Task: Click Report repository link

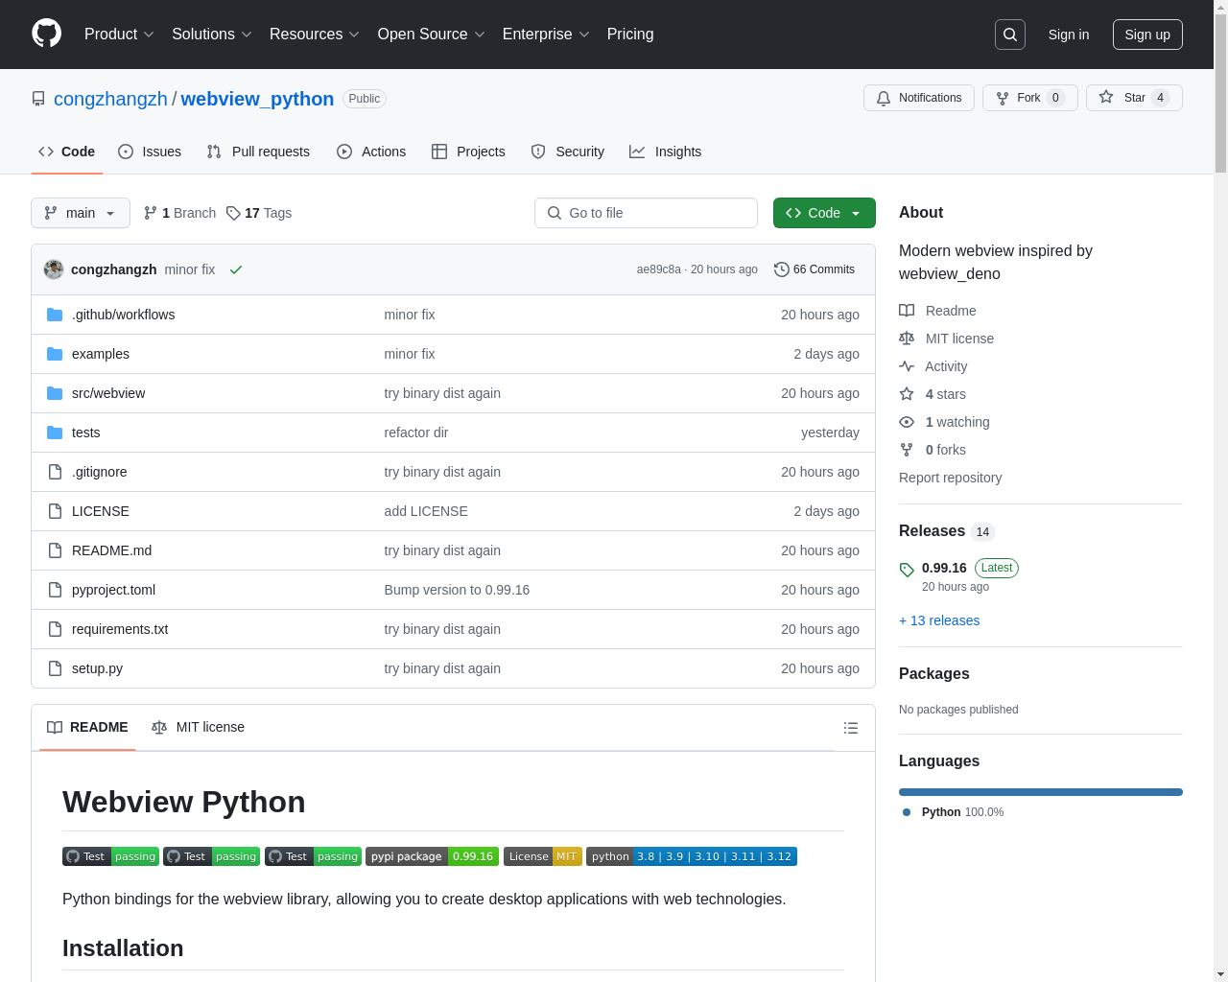Action: (x=950, y=478)
